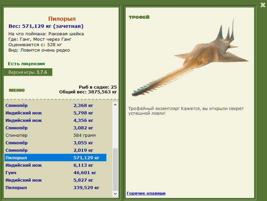Click the Вид: Ловится очень редко line

[x=39, y=50]
